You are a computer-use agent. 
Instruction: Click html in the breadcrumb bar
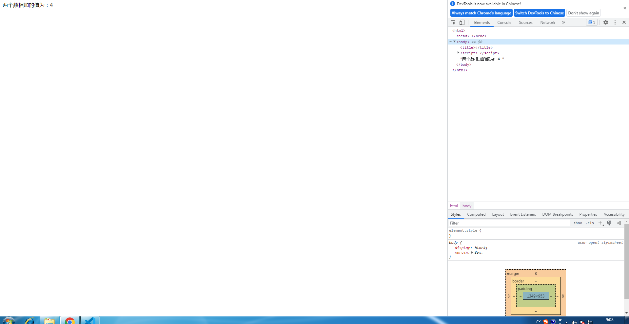454,206
